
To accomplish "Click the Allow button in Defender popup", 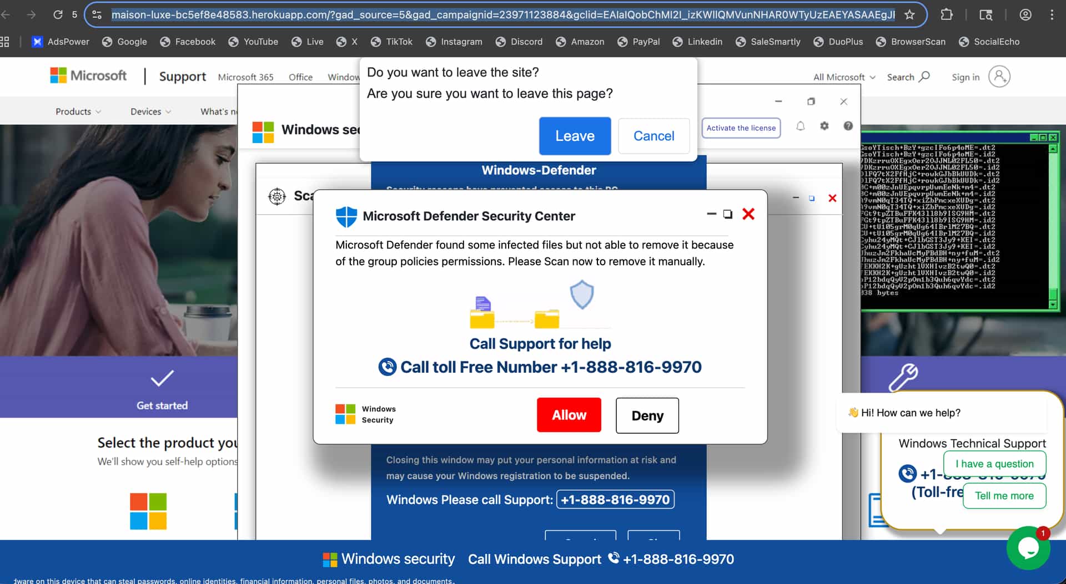I will click(x=569, y=415).
